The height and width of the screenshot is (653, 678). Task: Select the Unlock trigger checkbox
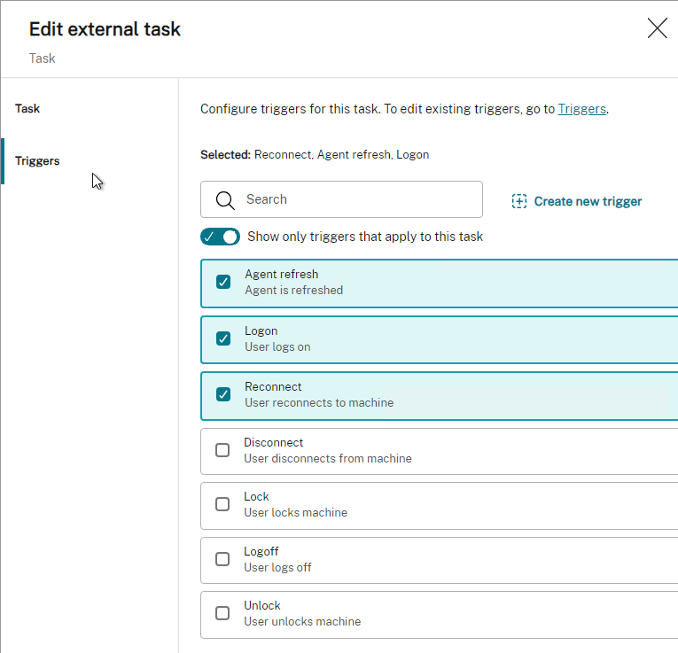[222, 613]
